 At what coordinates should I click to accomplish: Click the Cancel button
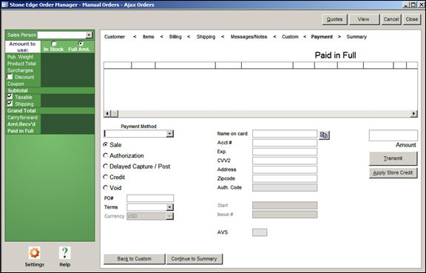(391, 19)
